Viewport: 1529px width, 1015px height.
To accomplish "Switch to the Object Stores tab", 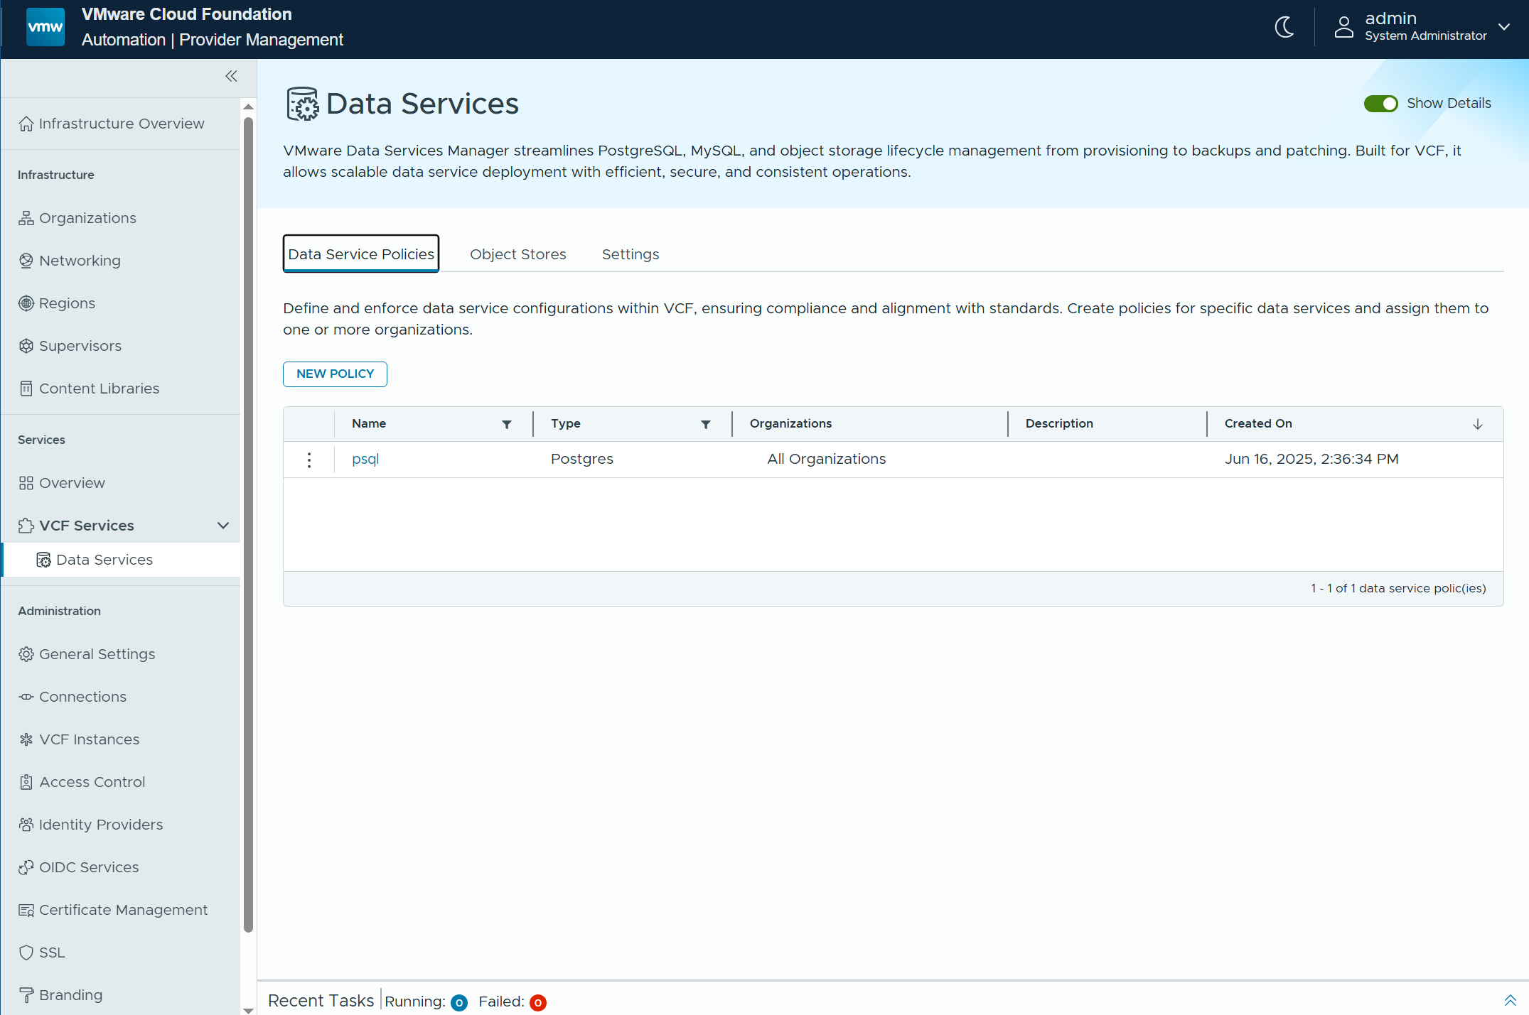I will (517, 254).
